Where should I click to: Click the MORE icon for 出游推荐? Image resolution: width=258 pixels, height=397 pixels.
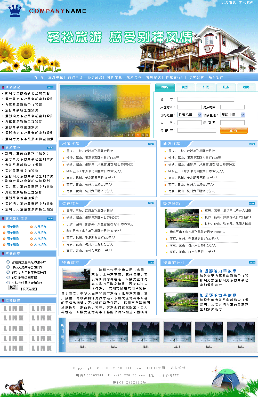(x=151, y=144)
